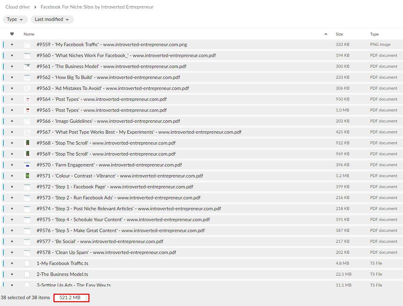The image size is (403, 306).
Task: Click the PDF icon for #9560 What Niches Work
Action: click(x=27, y=55)
